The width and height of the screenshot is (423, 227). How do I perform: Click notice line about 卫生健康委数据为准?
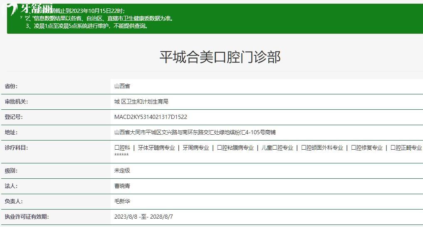tap(99, 18)
